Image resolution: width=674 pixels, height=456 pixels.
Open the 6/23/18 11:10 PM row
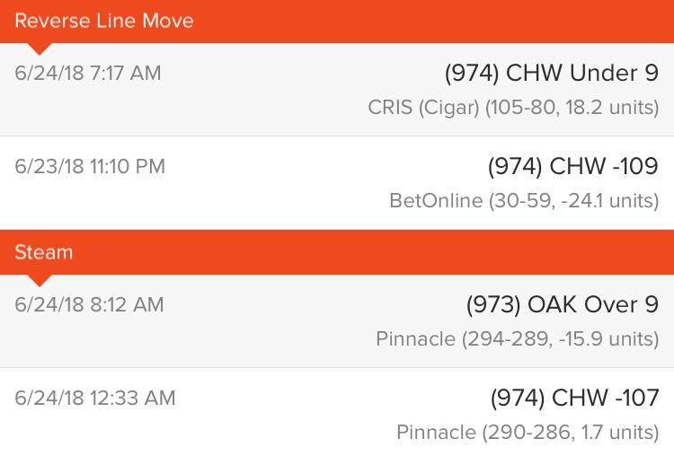click(x=337, y=183)
